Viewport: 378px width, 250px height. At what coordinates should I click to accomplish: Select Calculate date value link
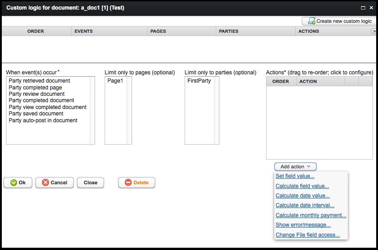(x=303, y=196)
